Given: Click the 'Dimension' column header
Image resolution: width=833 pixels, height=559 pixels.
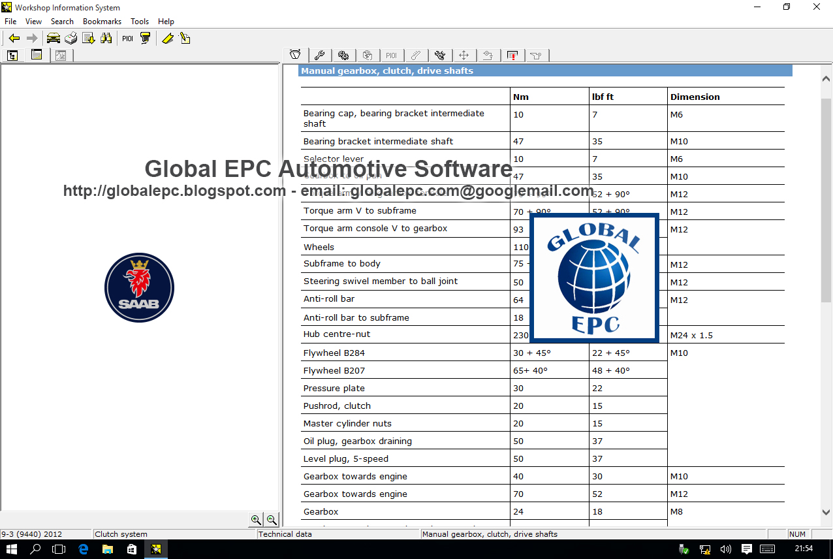Looking at the screenshot, I should (695, 97).
